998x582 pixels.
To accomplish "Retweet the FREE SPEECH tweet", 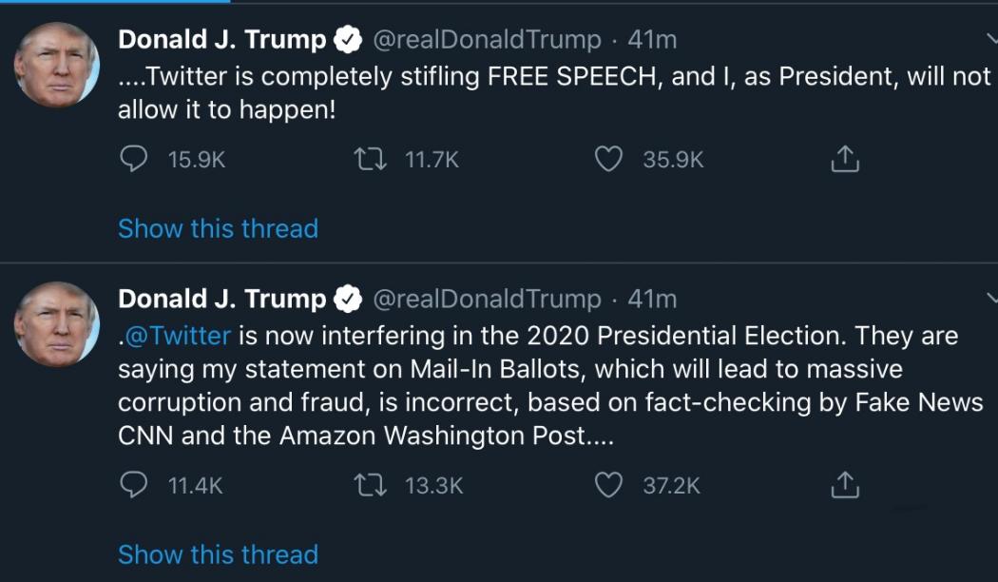I will (x=371, y=160).
